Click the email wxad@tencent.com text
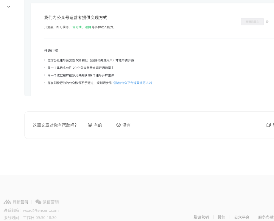Image resolution: width=274 pixels, height=221 pixels. point(41,210)
